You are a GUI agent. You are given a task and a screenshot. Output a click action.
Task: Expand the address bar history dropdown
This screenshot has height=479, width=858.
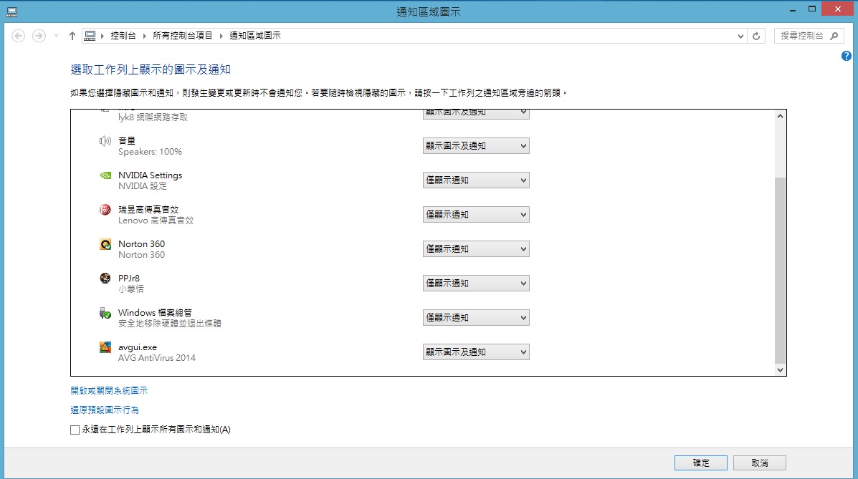pyautogui.click(x=740, y=36)
